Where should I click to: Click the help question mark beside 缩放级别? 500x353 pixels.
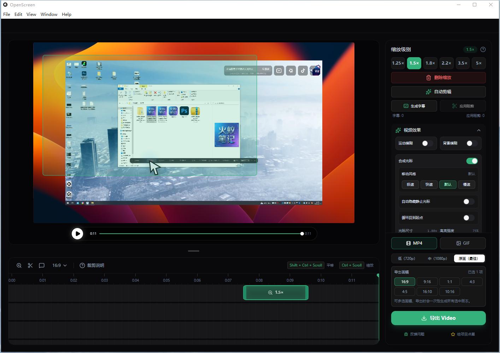coord(483,49)
